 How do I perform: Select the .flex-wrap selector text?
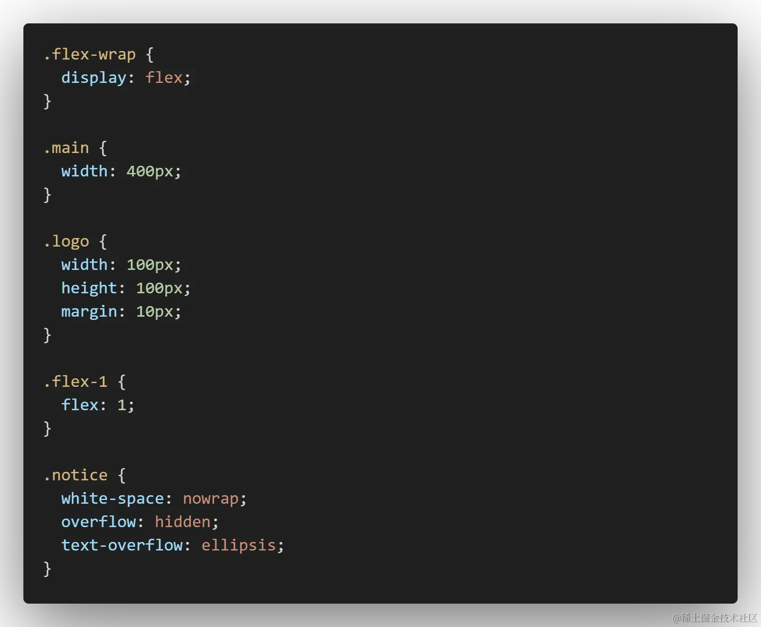[89, 54]
